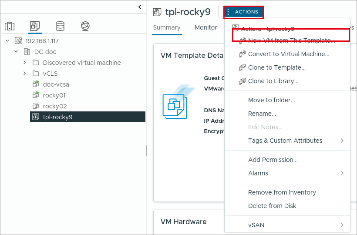
Task: Open the Alarms submenu arrow
Action: [x=342, y=173]
